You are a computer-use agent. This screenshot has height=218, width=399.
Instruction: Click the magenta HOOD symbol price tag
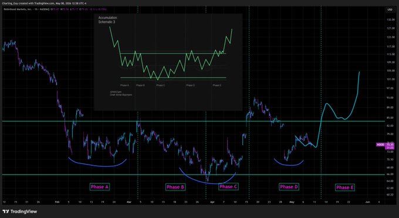[380, 145]
